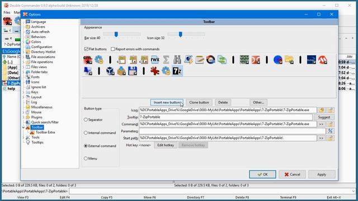Select the green sync arrows toolbar icon

222,60
